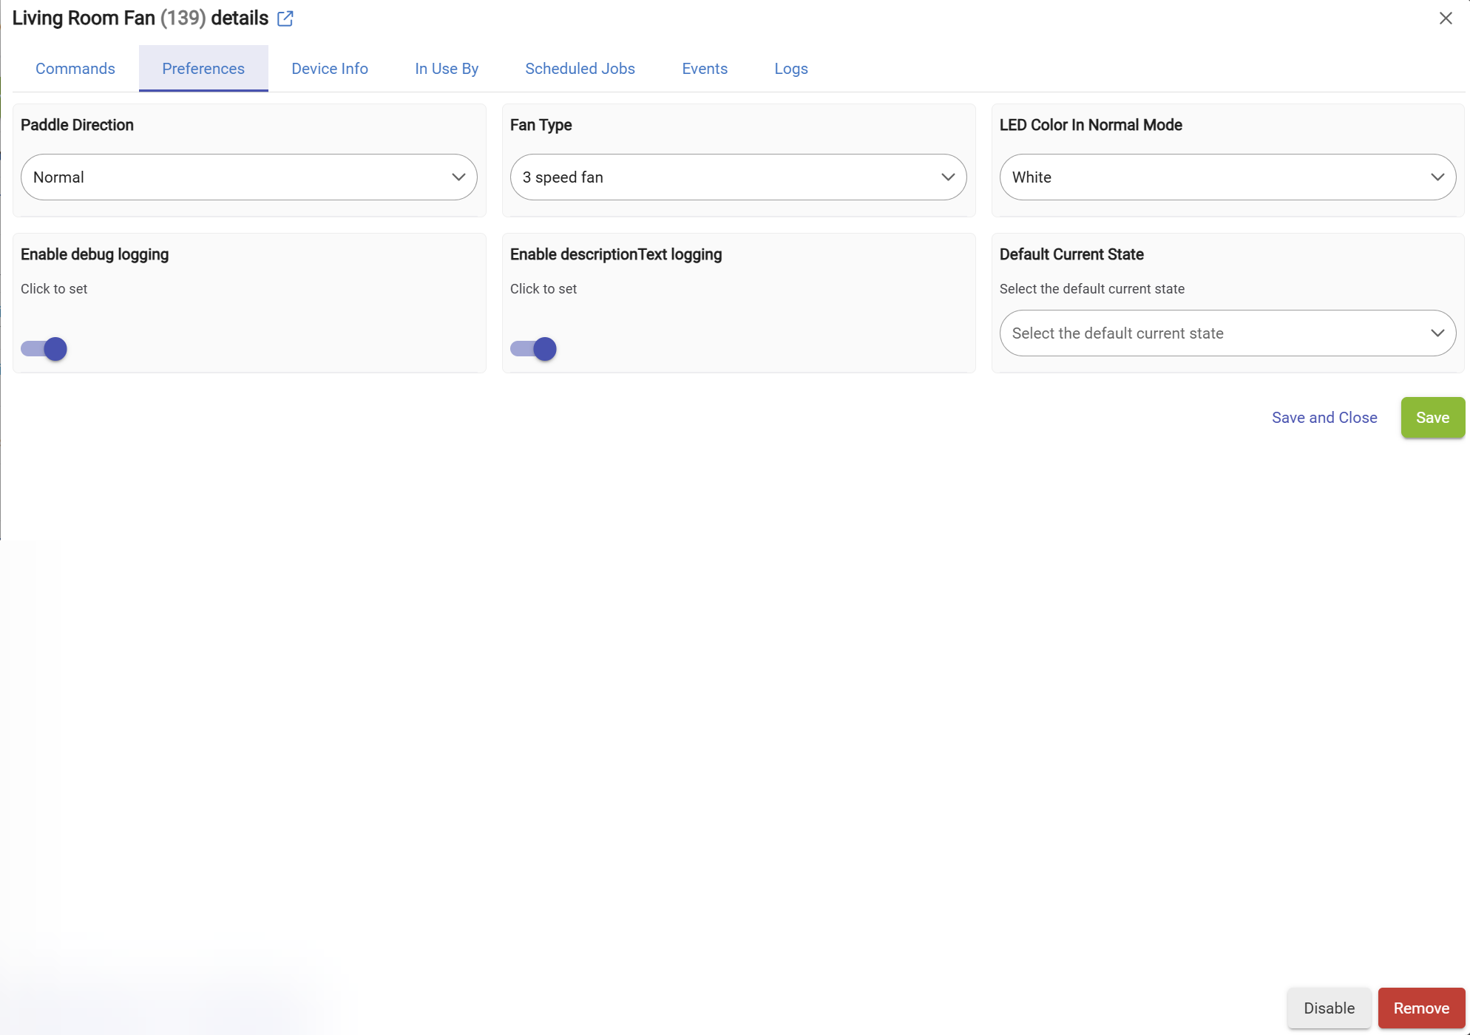The width and height of the screenshot is (1470, 1035).
Task: Show the Events tab
Action: 705,69
